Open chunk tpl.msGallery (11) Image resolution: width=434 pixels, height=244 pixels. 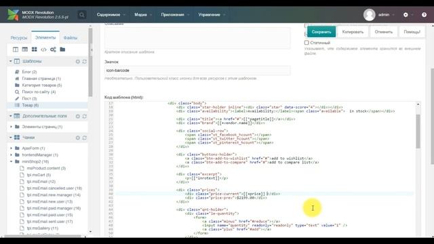pyautogui.click(x=42, y=228)
